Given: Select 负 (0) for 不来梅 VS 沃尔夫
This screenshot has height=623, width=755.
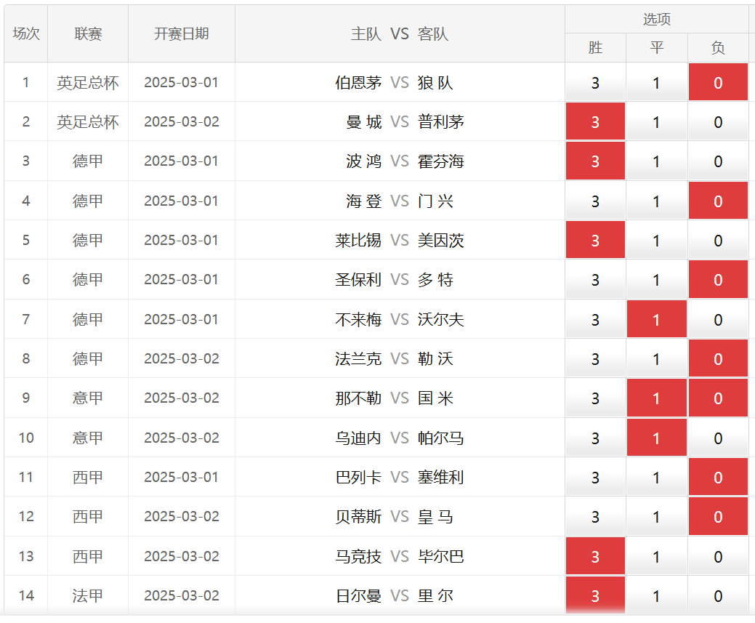Looking at the screenshot, I should tap(718, 319).
